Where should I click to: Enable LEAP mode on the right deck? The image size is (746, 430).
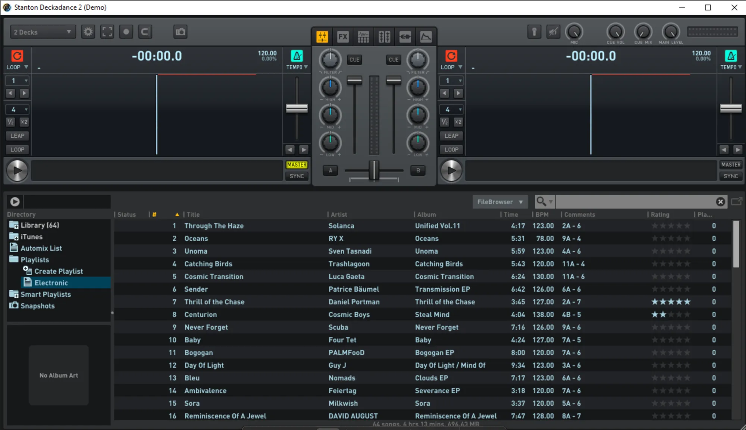[451, 136]
